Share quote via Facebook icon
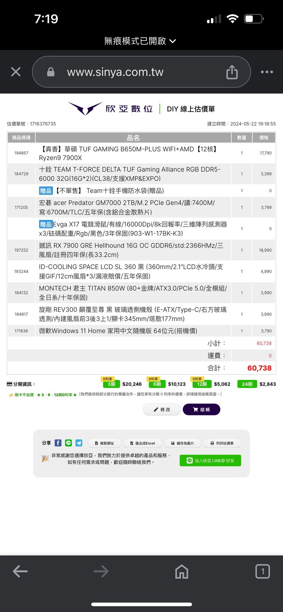Viewport: 283px width, 612px height. tap(58, 443)
